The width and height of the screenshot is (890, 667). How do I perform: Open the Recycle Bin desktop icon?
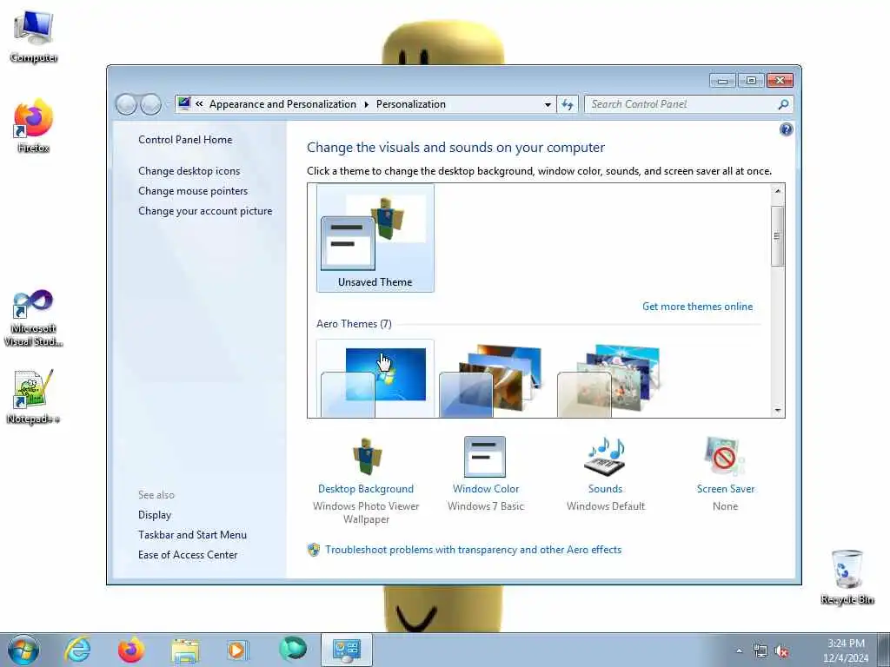(847, 577)
